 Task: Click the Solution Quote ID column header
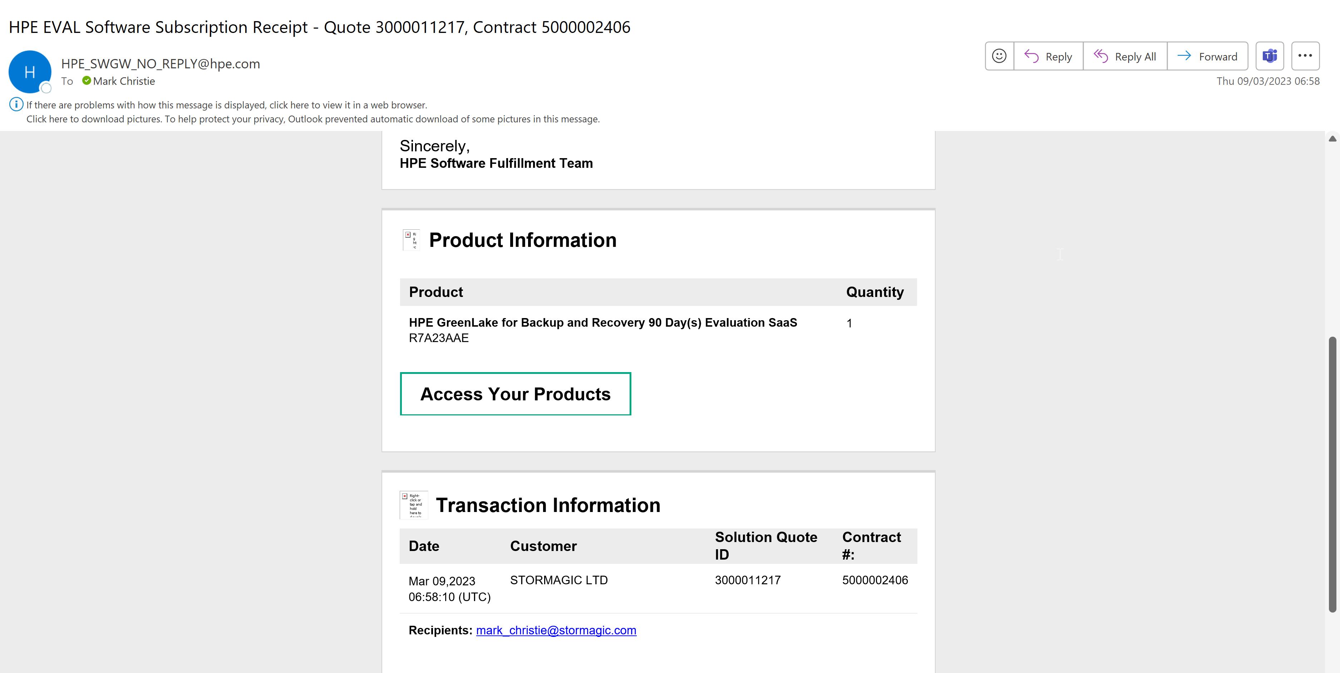click(766, 546)
